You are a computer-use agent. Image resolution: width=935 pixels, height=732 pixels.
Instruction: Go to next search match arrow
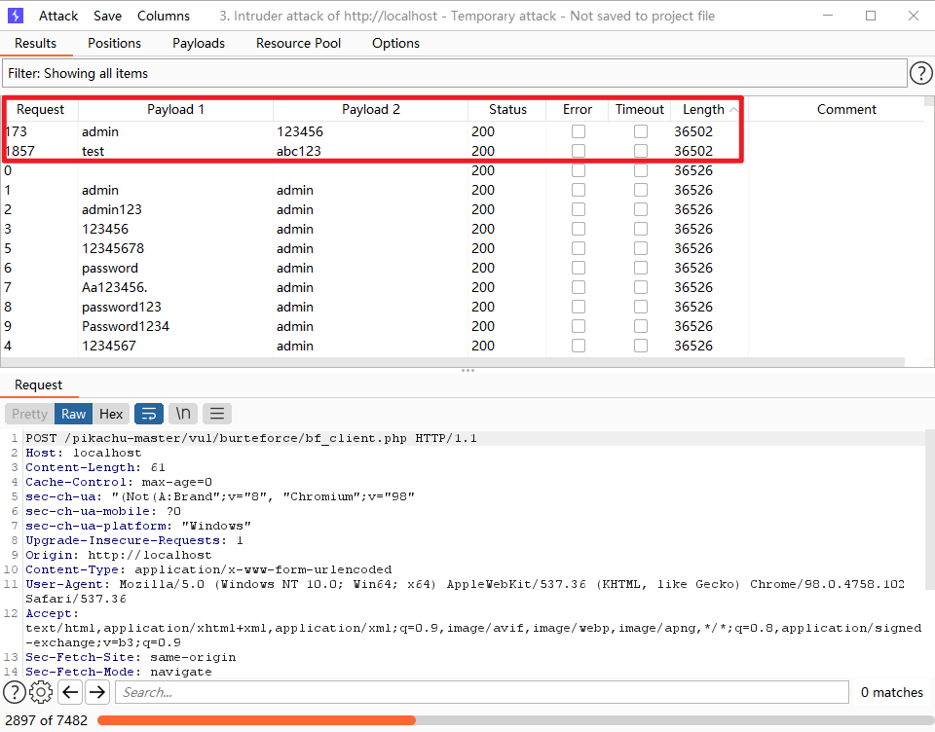(96, 692)
